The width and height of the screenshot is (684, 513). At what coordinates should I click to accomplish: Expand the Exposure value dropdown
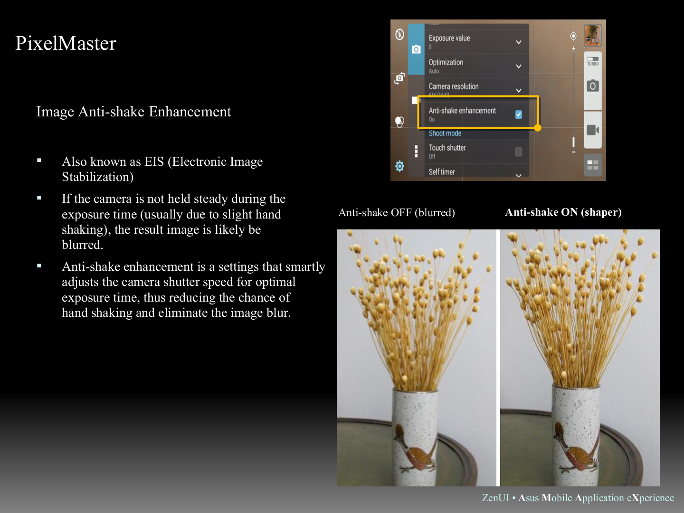click(x=518, y=42)
